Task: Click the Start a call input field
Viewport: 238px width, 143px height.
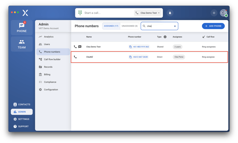Action: click(x=107, y=13)
